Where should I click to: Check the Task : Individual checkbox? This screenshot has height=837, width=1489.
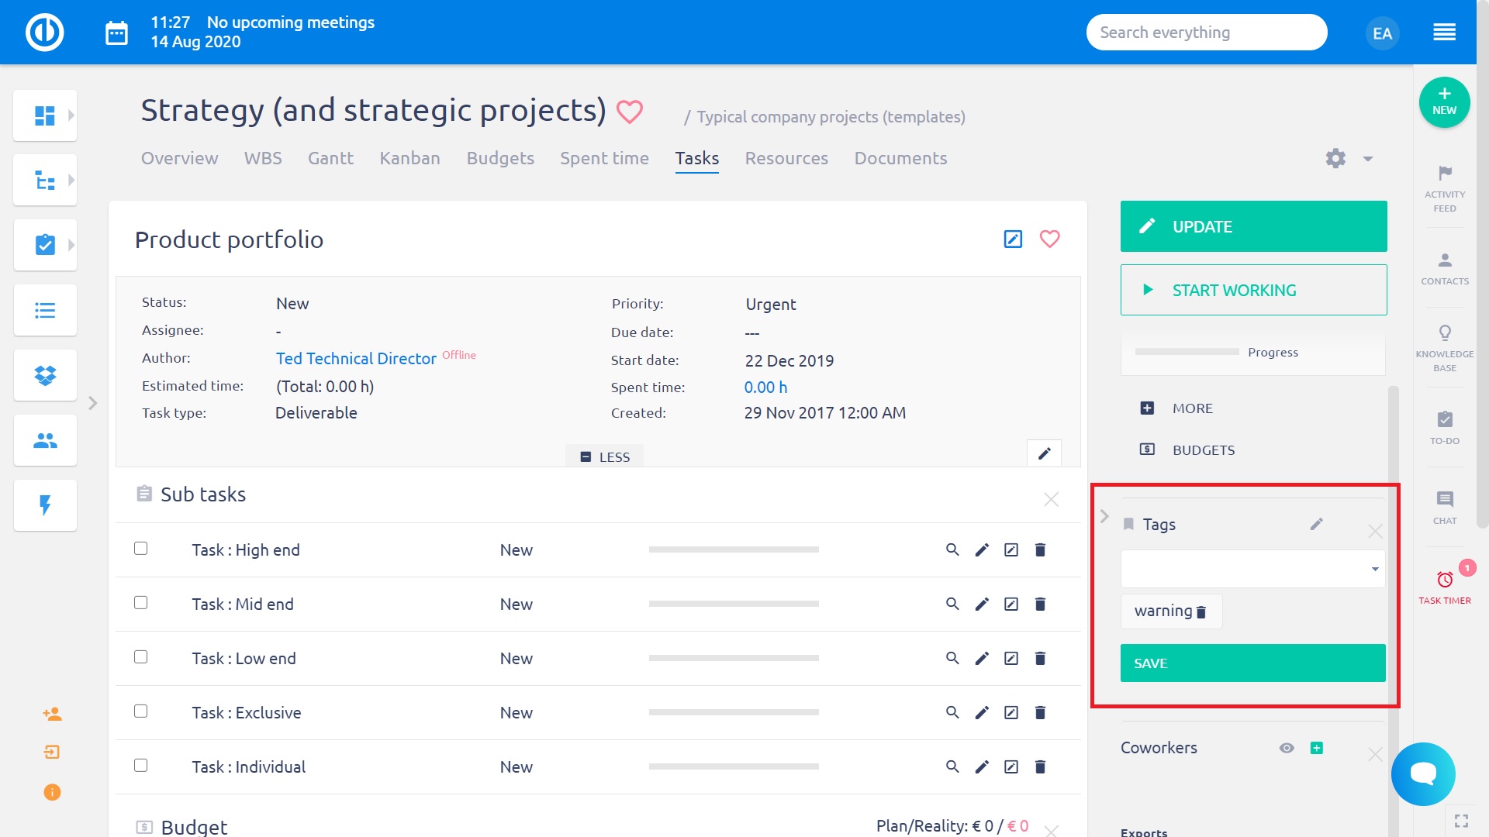point(140,765)
